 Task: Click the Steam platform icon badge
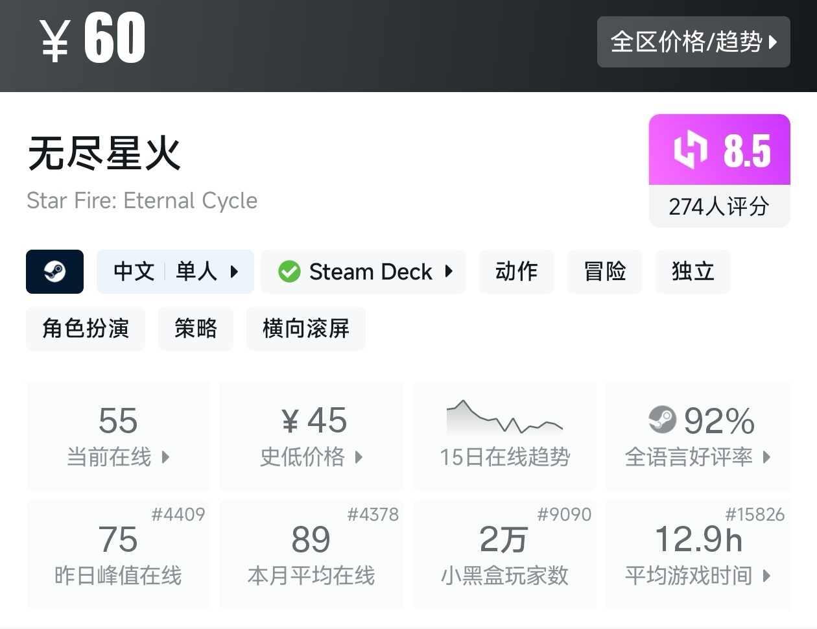pyautogui.click(x=54, y=272)
